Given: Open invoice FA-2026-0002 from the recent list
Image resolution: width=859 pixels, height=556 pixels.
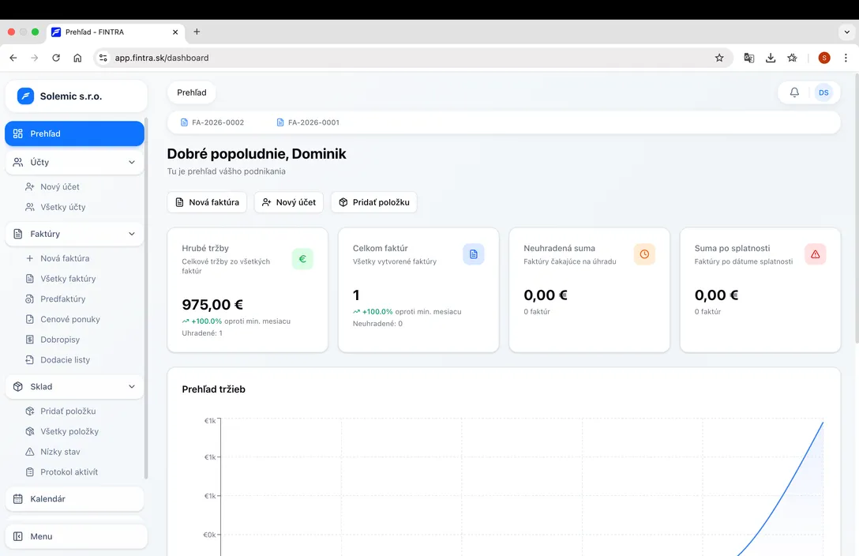Looking at the screenshot, I should 216,122.
